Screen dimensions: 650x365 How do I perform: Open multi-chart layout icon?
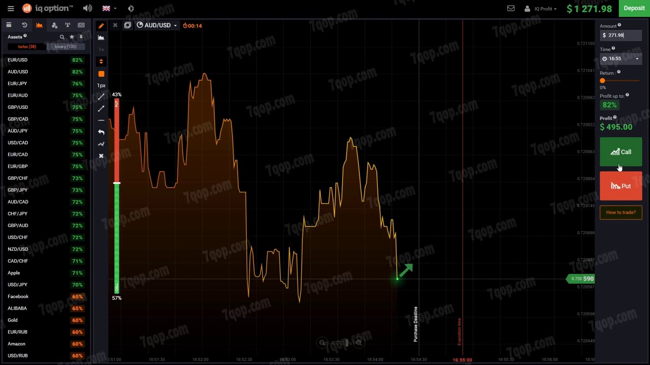coord(127,25)
